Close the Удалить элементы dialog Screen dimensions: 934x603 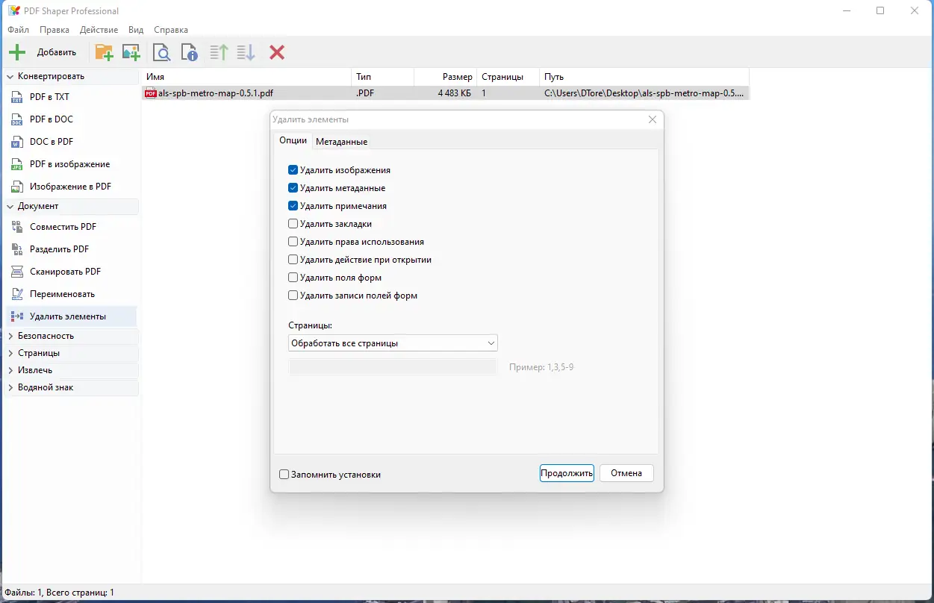[x=653, y=119]
